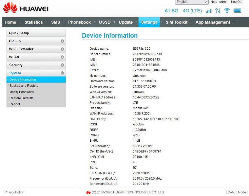Click the Dial-up sidebar label
This screenshot has width=249, height=196.
pyautogui.click(x=15, y=41)
